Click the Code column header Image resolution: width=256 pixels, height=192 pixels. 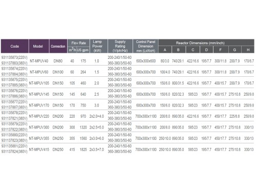click(15, 46)
